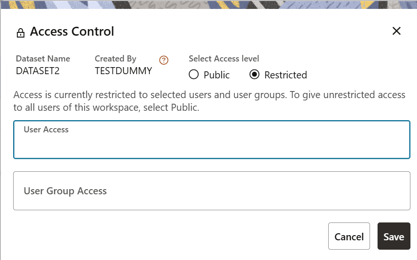Open the help question mark icon
The width and height of the screenshot is (417, 260).
coord(163,60)
